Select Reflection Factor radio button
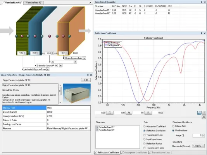The image size is (207, 155). tap(145, 144)
